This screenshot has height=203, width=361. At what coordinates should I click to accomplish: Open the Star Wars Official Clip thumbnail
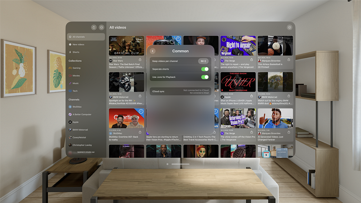pos(126,46)
